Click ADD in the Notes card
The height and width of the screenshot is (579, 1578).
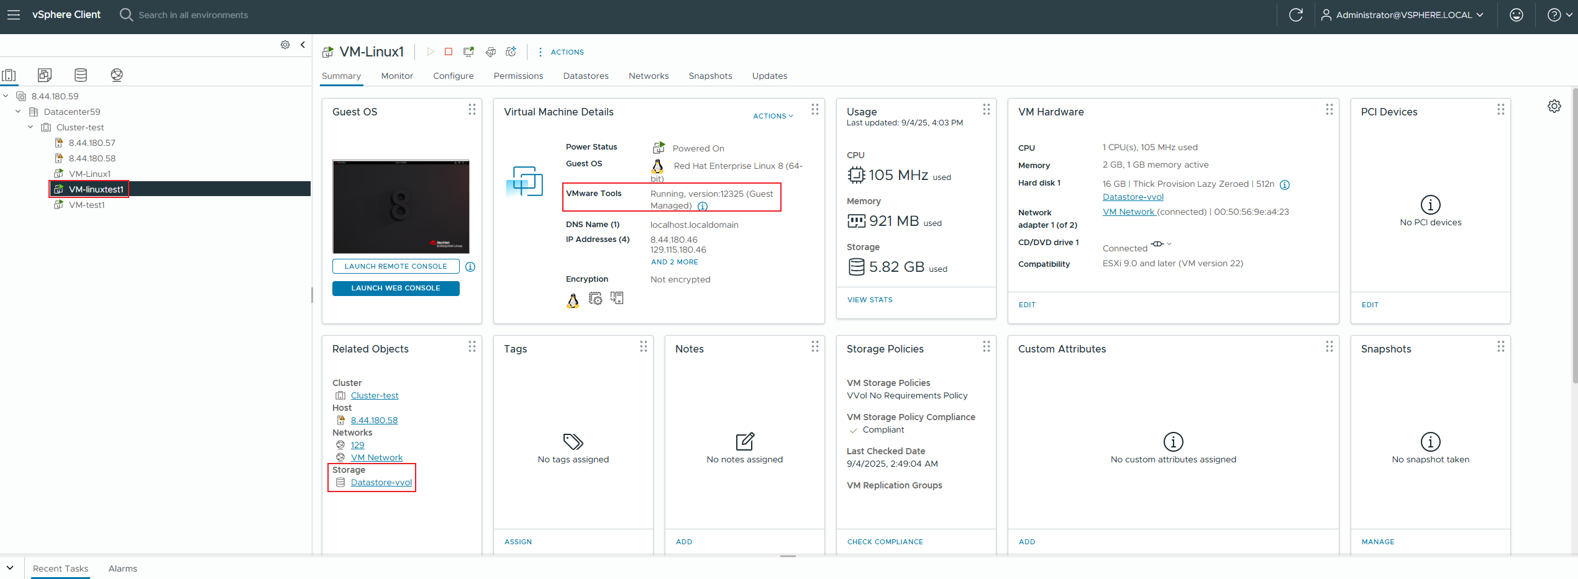(x=684, y=542)
